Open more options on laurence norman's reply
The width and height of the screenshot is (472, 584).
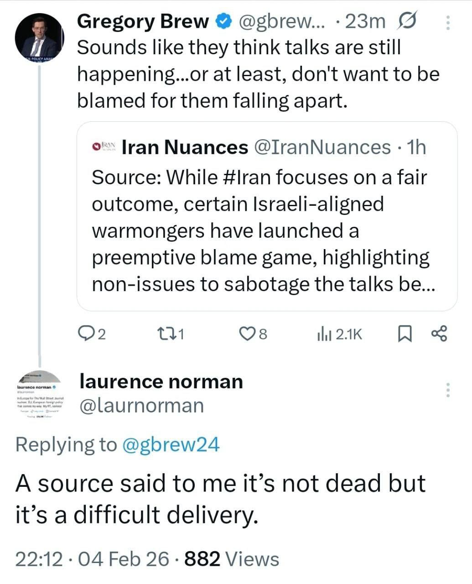point(448,390)
